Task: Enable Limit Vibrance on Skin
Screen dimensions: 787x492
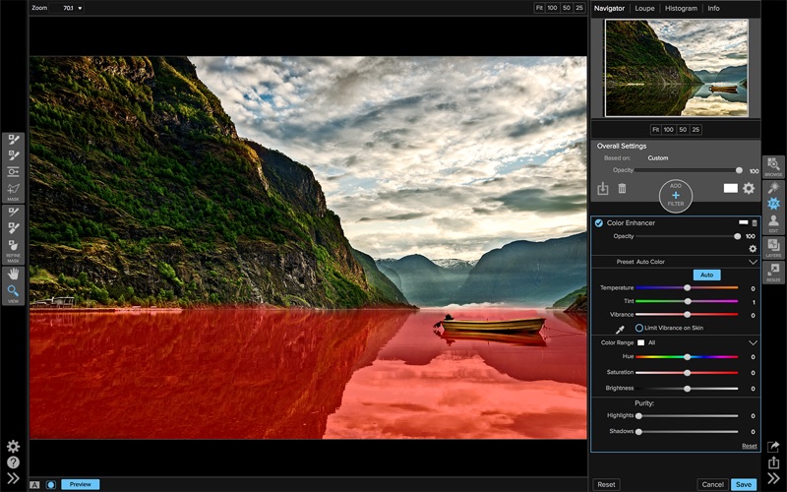Action: click(638, 328)
